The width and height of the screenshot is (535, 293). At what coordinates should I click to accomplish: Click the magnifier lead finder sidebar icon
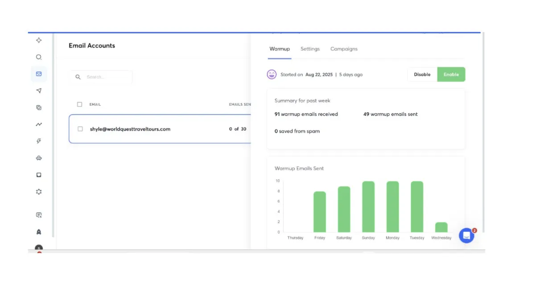coord(39,57)
